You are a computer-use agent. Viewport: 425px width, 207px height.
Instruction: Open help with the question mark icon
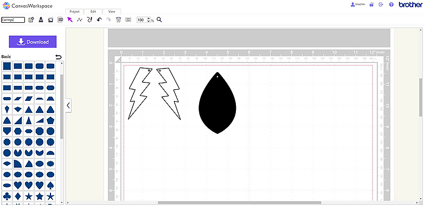click(x=391, y=5)
